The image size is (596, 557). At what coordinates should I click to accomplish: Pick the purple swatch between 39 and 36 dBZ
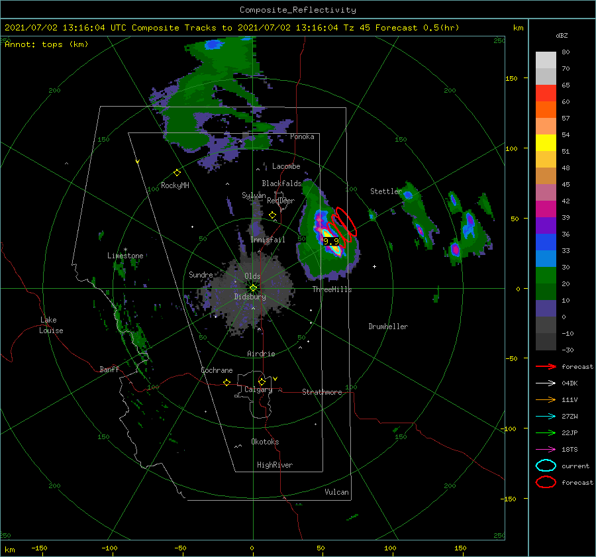546,226
